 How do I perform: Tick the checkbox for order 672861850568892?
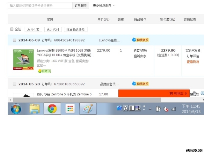(x=15, y=84)
